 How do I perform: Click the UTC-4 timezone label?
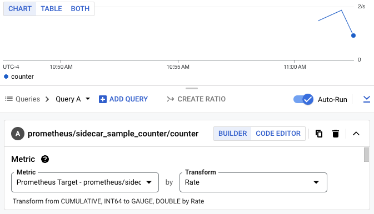pos(11,67)
